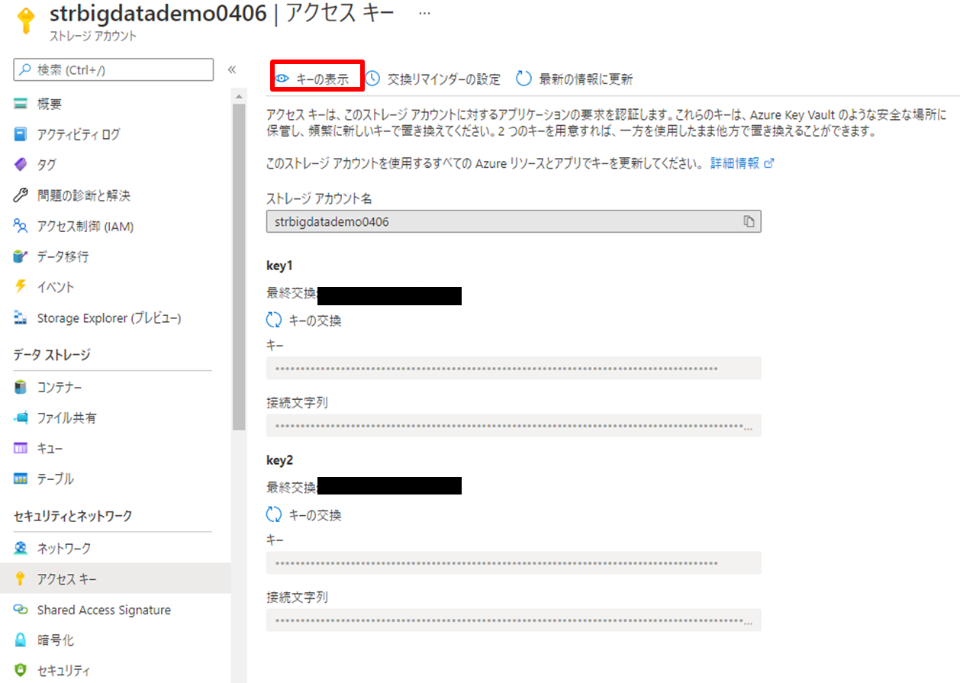Viewport: 960px width, 683px height.
Task: Click the Storage Explorer icon
Action: pos(21,317)
